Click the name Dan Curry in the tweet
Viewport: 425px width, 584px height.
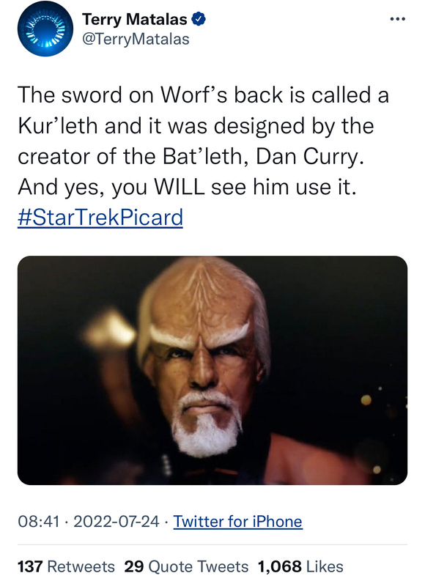[309, 156]
